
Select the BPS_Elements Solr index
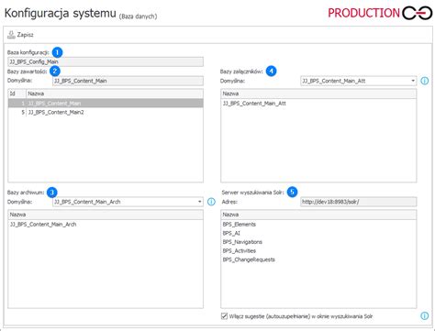point(318,225)
